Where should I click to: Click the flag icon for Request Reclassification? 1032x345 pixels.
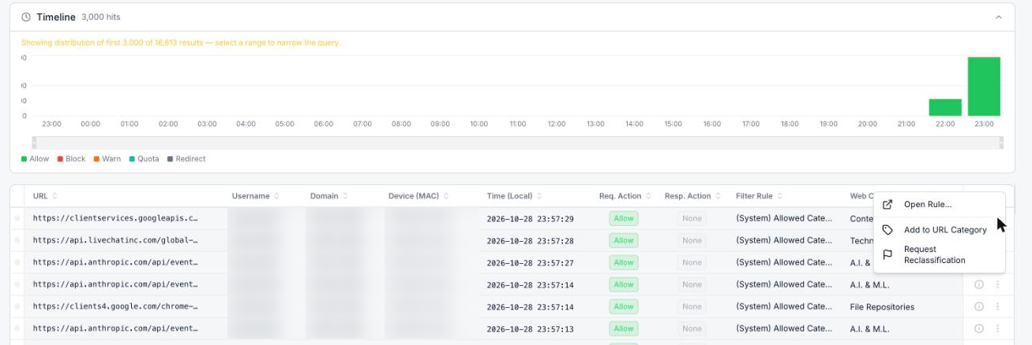[888, 254]
